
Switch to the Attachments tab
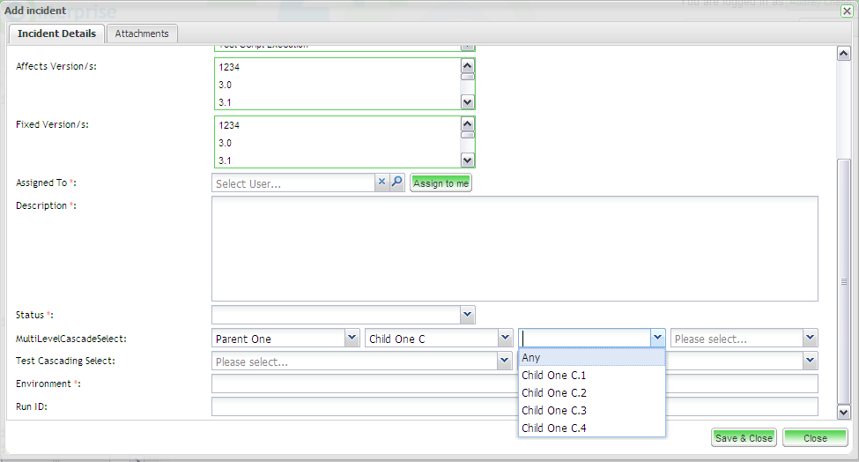click(x=142, y=34)
